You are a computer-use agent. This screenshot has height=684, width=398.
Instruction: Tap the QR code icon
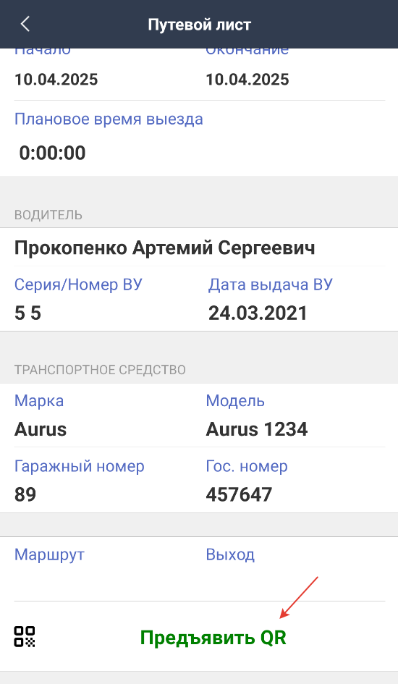[25, 636]
